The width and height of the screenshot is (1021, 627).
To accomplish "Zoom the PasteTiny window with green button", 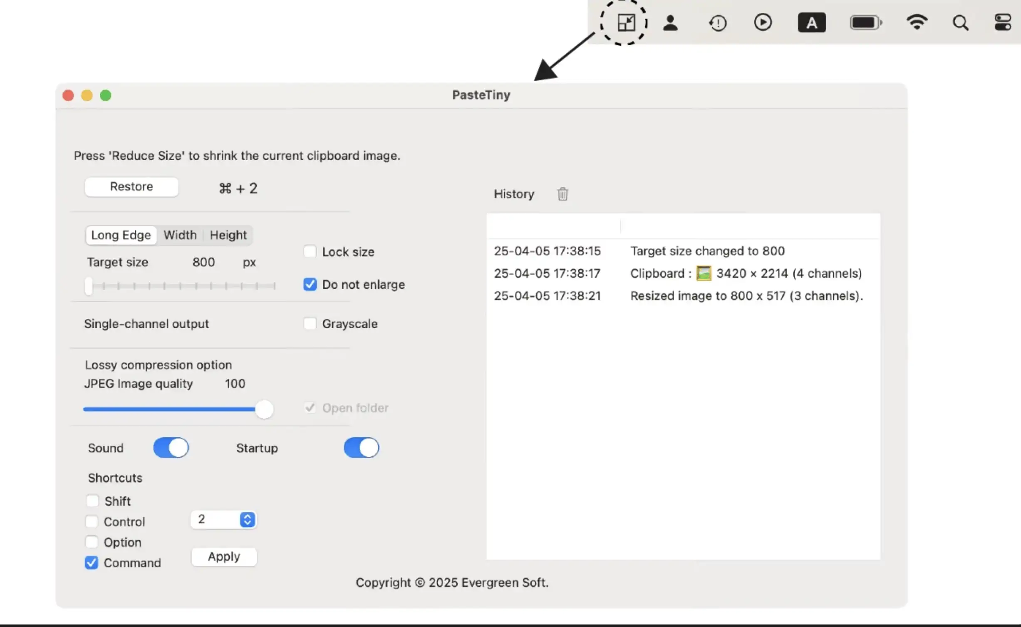I will (x=106, y=95).
